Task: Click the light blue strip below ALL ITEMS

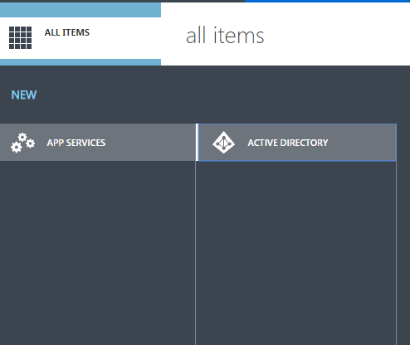Action: [81, 62]
